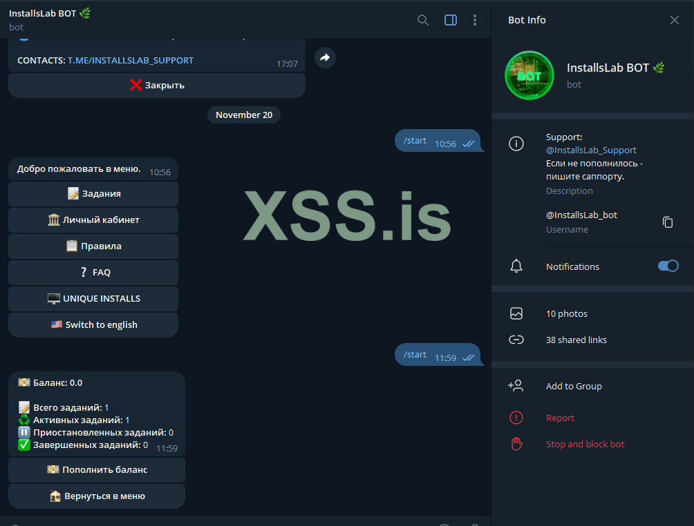Viewport: 694px width, 526px height.
Task: Click the info circle icon beside Support description
Action: 516,144
